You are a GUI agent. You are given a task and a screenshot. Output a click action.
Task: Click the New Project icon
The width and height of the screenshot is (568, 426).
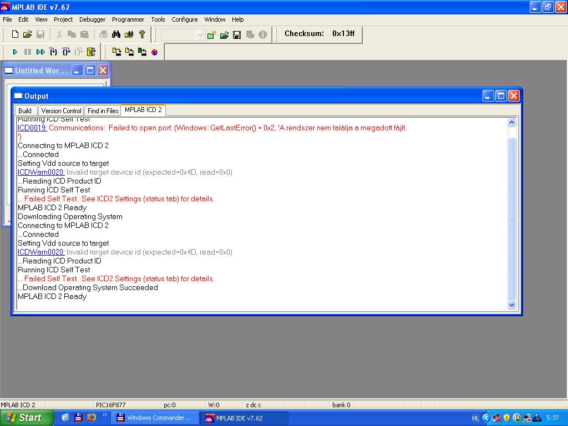tap(211, 35)
